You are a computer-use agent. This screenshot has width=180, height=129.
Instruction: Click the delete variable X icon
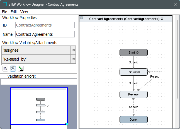13,68
